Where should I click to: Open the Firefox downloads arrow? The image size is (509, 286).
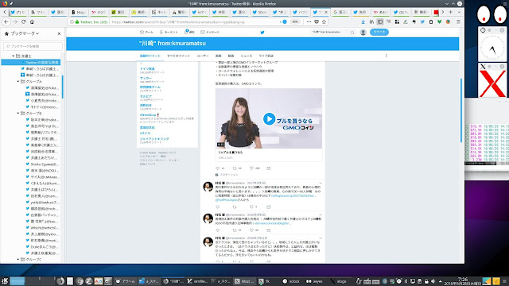click(363, 21)
